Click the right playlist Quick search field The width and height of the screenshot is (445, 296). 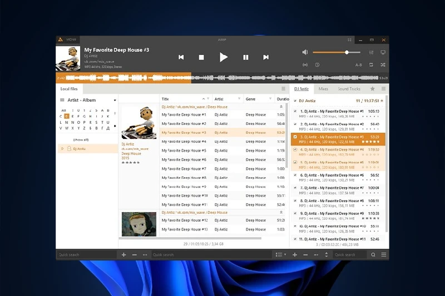(350, 255)
